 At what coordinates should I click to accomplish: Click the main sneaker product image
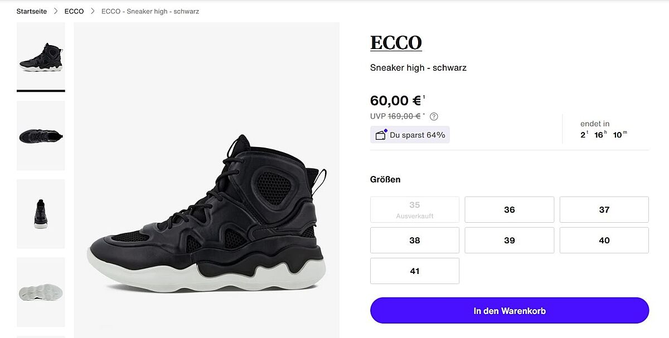pos(206,217)
